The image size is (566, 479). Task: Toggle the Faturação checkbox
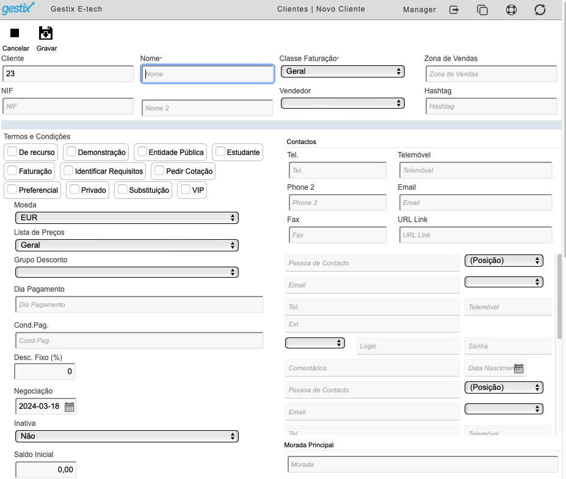click(x=12, y=170)
